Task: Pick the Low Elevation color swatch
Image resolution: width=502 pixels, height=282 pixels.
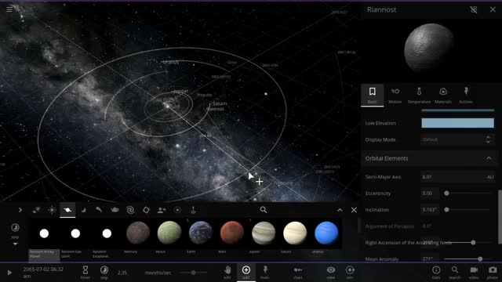Action: click(x=457, y=123)
